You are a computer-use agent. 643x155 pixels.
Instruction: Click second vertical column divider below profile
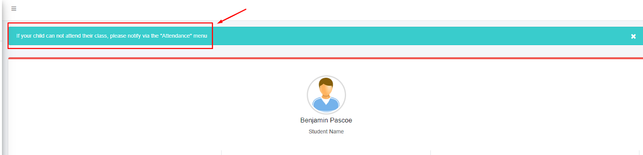tap(430, 153)
